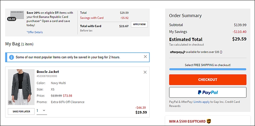Viewport: 255px width, 126px height.
Task: Click the orange CHECKOUT button
Action: click(208, 80)
